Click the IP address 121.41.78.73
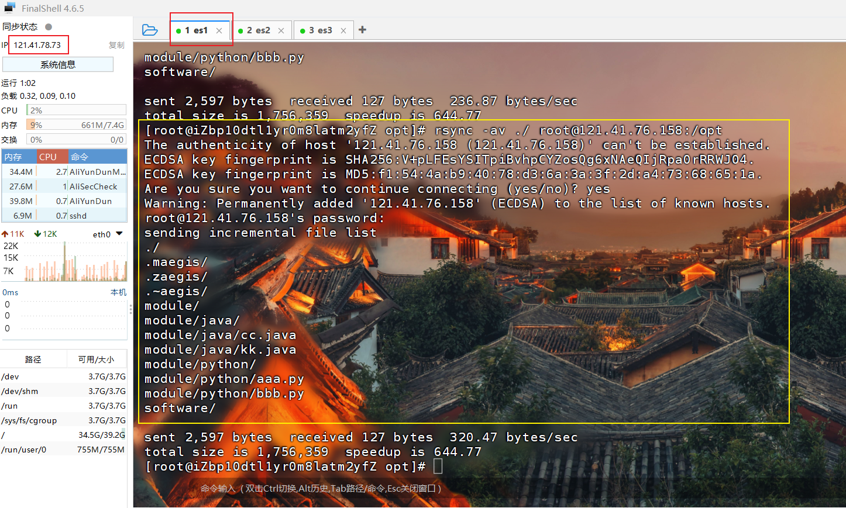The height and width of the screenshot is (508, 846). (x=37, y=45)
